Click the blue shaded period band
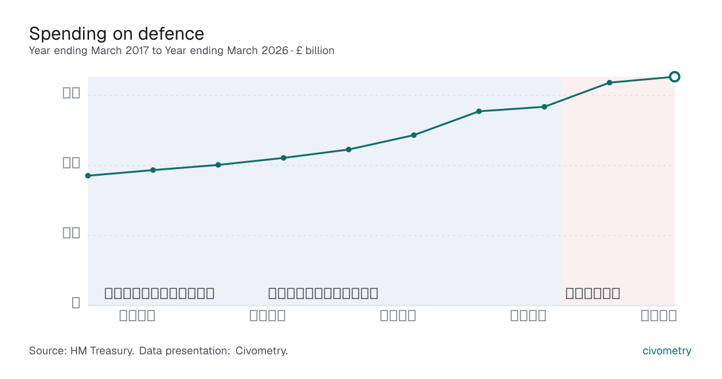This screenshot has height=379, width=722. [x=325, y=191]
